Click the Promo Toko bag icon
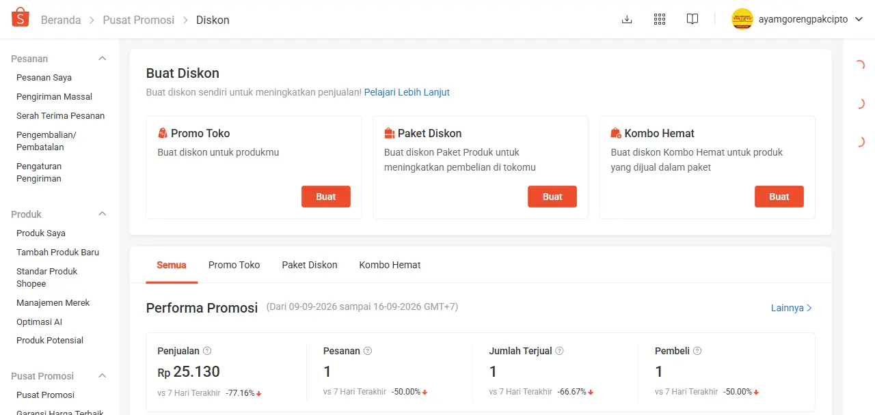The image size is (875, 415). pyautogui.click(x=163, y=133)
